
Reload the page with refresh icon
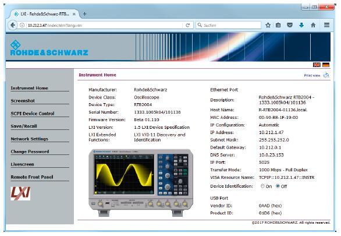188,25
